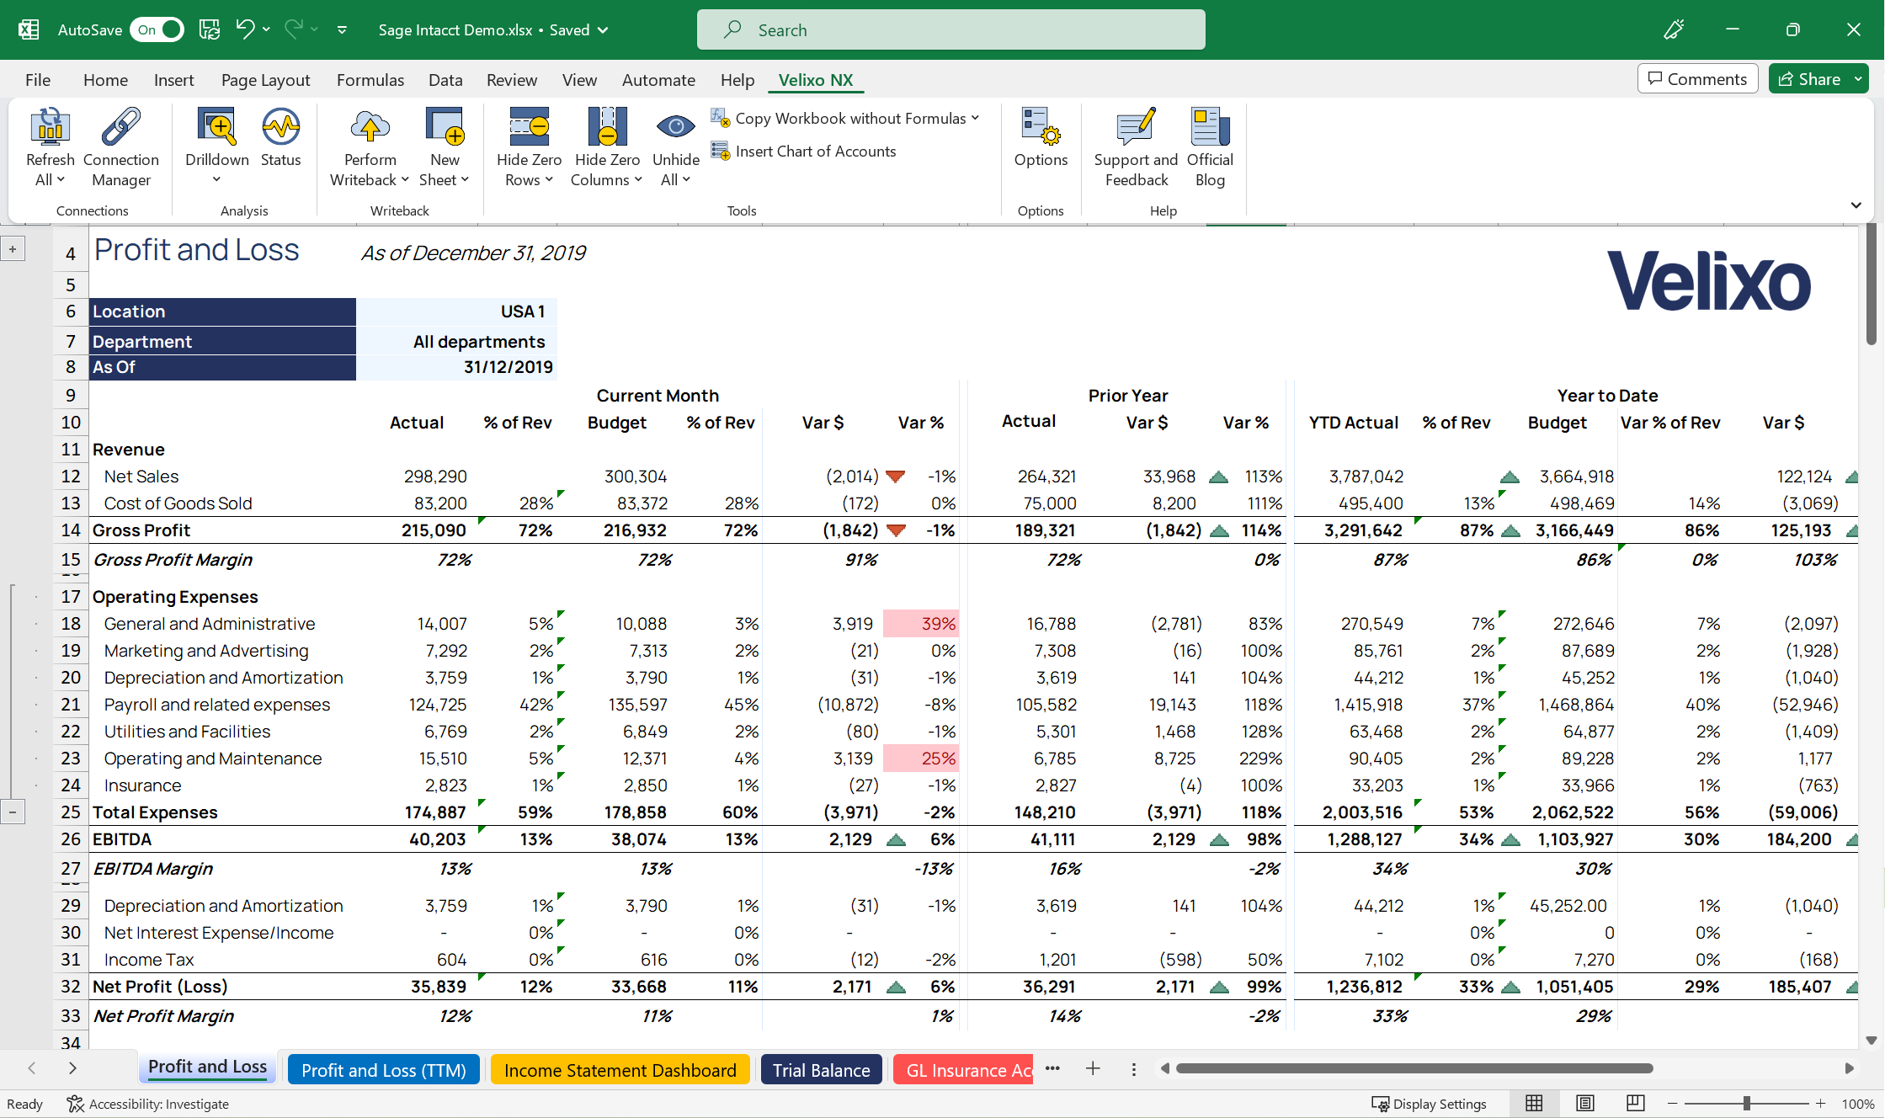This screenshot has height=1118, width=1885.
Task: Click zoom in plus button
Action: tap(1820, 1104)
